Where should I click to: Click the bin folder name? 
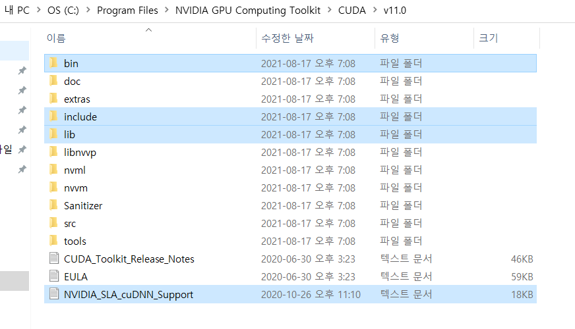click(71, 63)
